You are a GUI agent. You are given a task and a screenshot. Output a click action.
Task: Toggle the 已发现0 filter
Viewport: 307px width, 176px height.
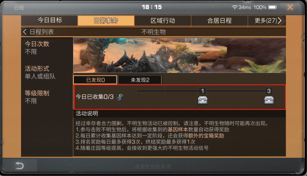tap(95, 80)
